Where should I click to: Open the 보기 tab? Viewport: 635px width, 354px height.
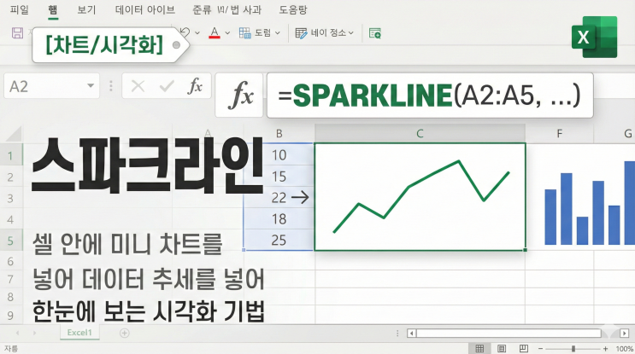pos(86,9)
